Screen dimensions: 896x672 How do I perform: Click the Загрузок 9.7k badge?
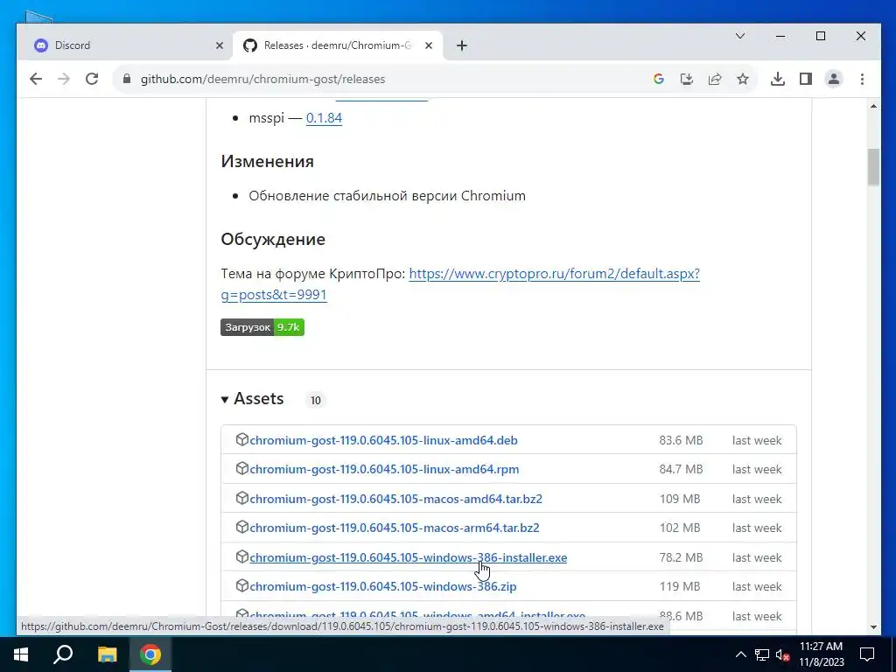pyautogui.click(x=262, y=327)
